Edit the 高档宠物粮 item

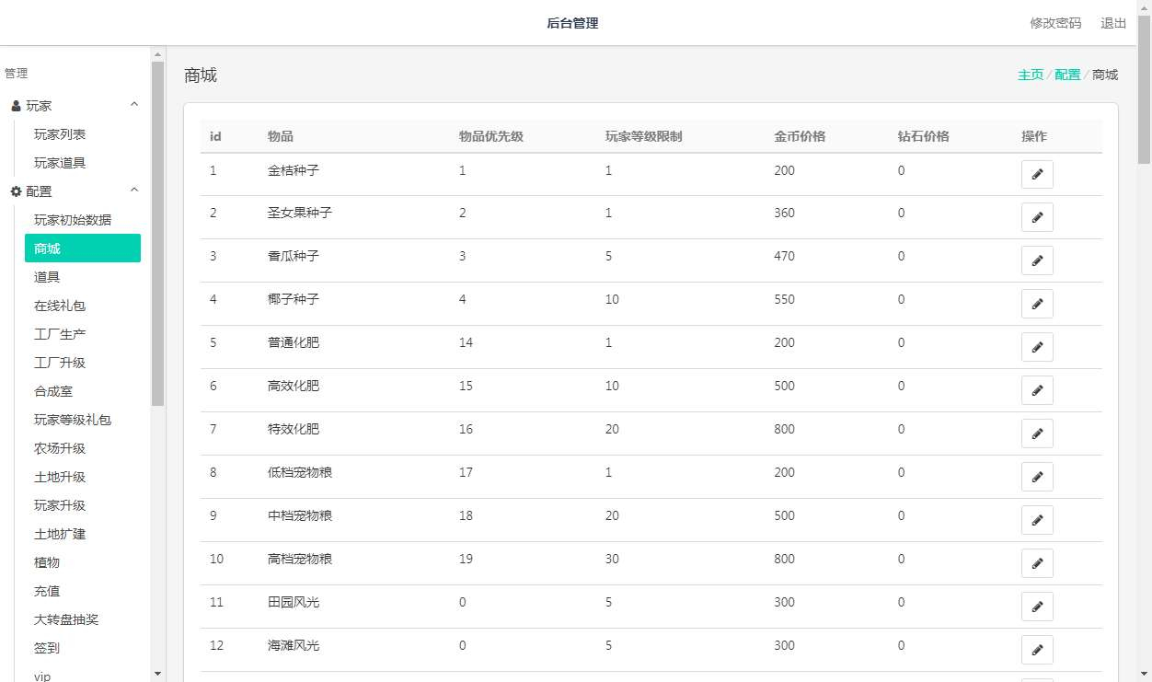(x=1037, y=563)
